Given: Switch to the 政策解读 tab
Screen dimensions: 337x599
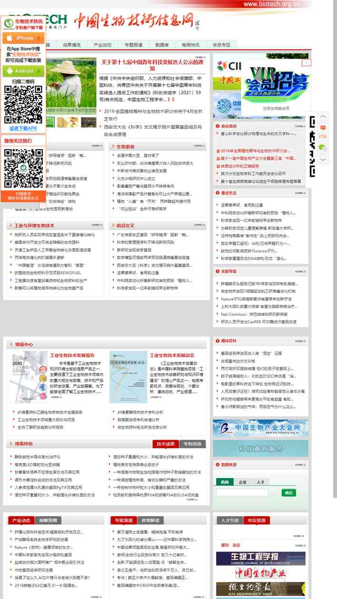Looking at the screenshot, I should click(150, 520).
